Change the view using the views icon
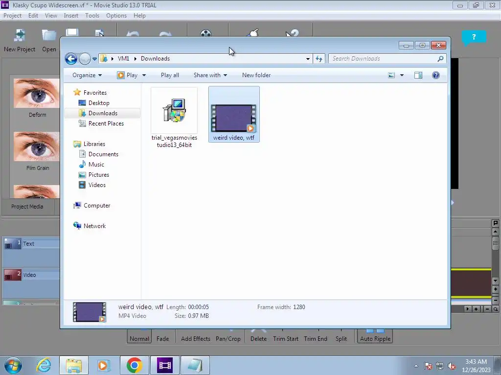Image resolution: width=501 pixels, height=375 pixels. pyautogui.click(x=391, y=75)
